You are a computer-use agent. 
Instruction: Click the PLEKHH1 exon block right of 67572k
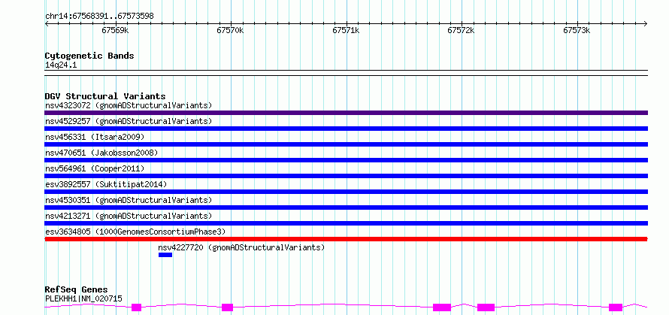click(486, 307)
